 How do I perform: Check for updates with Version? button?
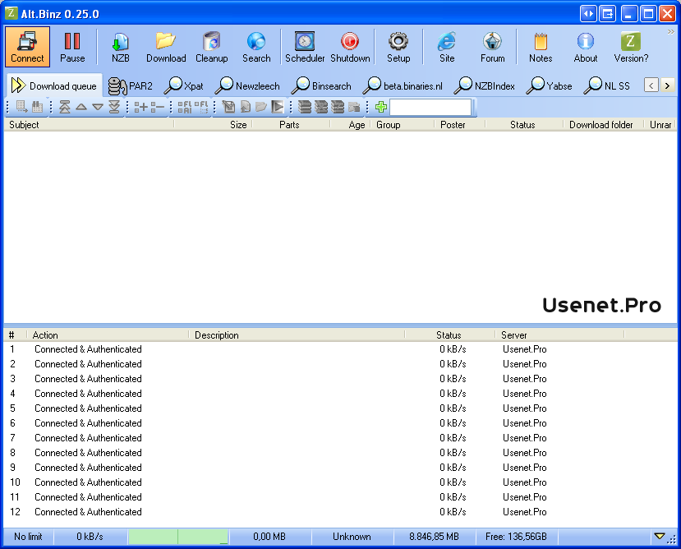pos(630,47)
